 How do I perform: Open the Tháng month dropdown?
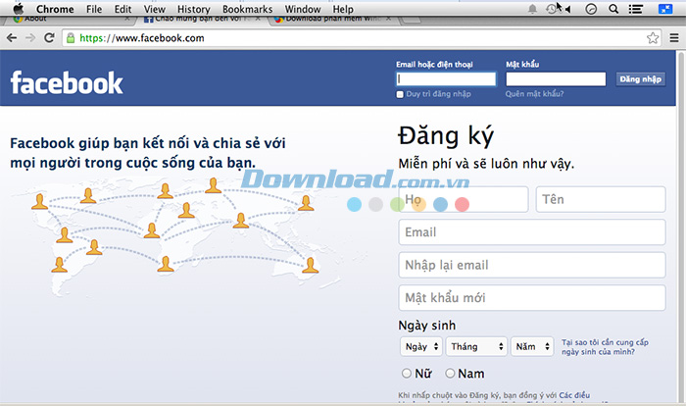click(x=476, y=346)
